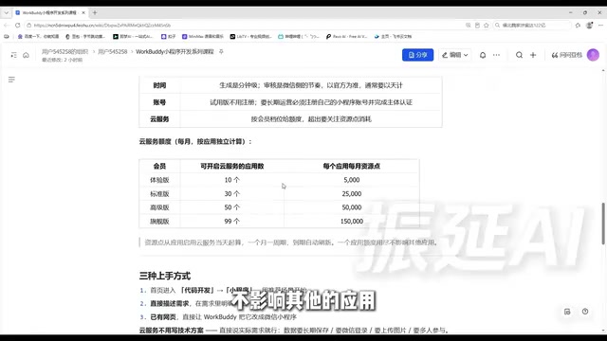
Task: Open the 问问豆包 assistant
Action: [567, 55]
